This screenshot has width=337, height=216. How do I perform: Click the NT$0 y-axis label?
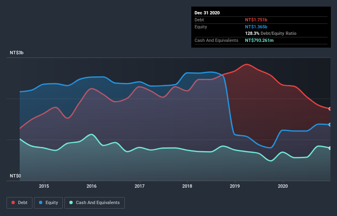(x=16, y=176)
